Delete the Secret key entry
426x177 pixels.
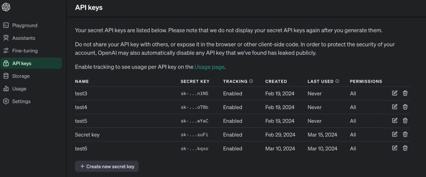click(405, 134)
